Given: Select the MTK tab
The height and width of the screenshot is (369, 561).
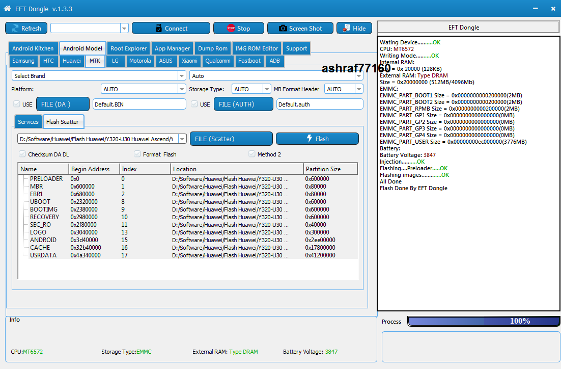Looking at the screenshot, I should tap(95, 61).
